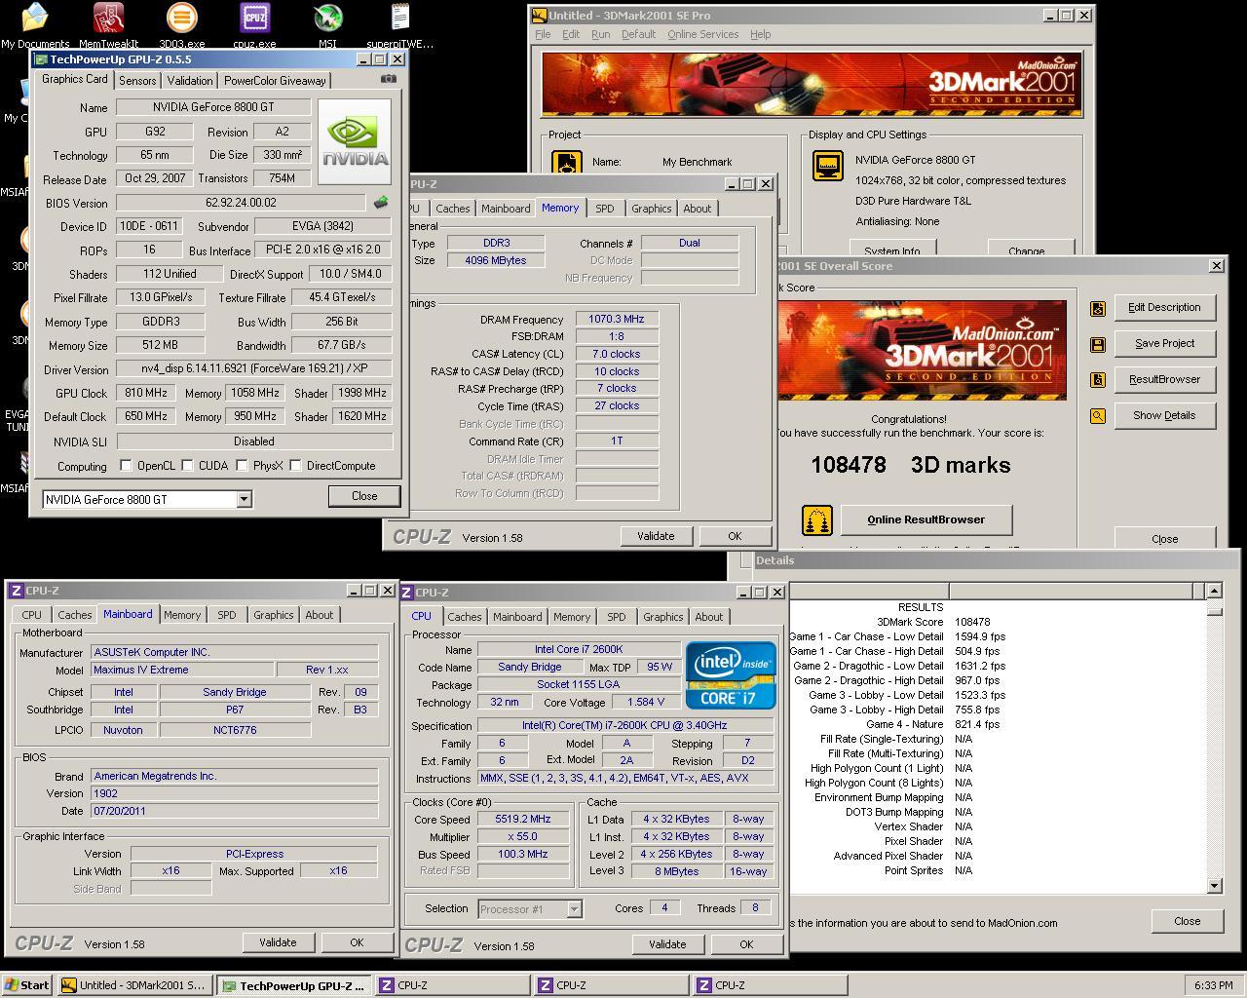Click the Save Project button
The width and height of the screenshot is (1247, 998).
tap(1164, 344)
